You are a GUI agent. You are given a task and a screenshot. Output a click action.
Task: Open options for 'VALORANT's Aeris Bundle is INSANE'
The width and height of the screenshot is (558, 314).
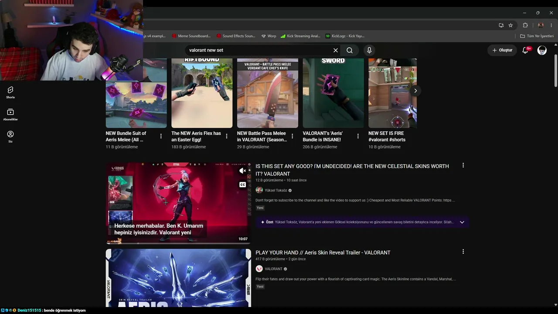coord(358,136)
